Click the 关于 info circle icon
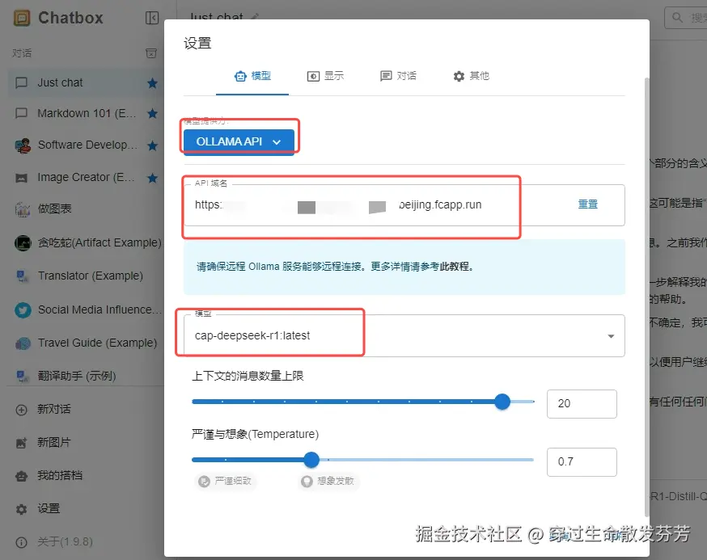Viewport: 707px width, 560px height. click(x=21, y=542)
